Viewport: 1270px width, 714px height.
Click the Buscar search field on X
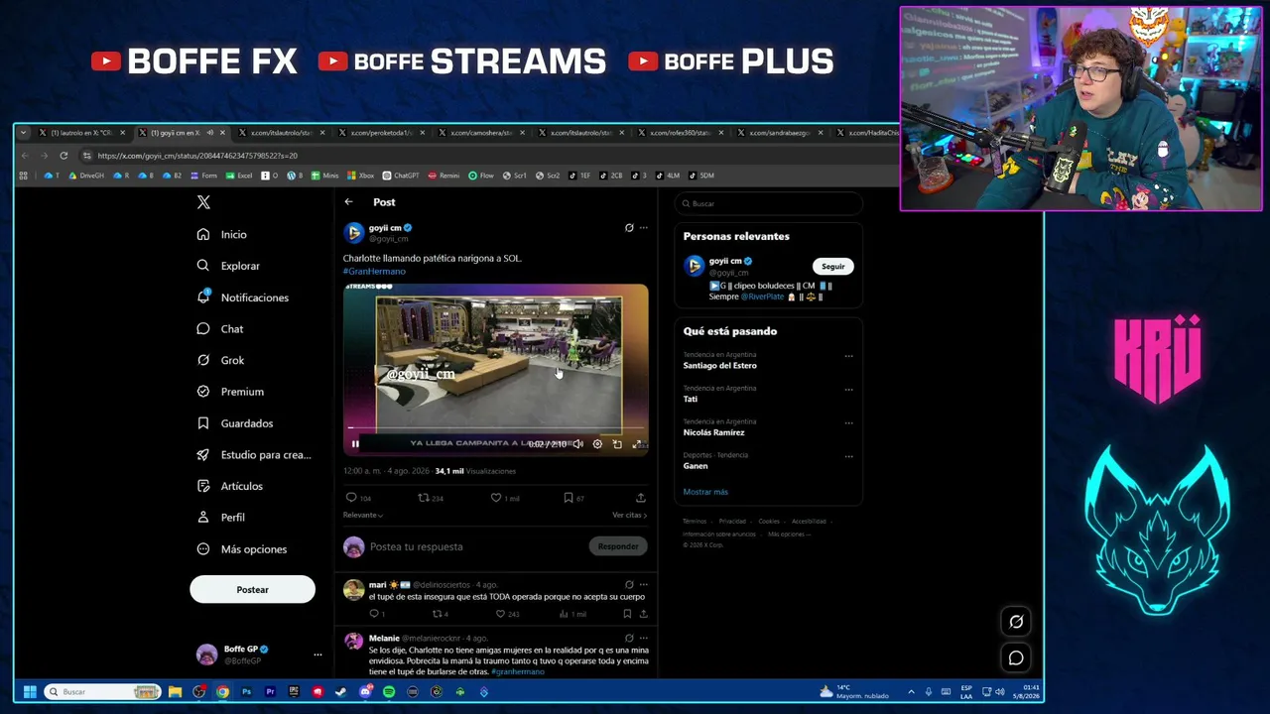pos(769,203)
